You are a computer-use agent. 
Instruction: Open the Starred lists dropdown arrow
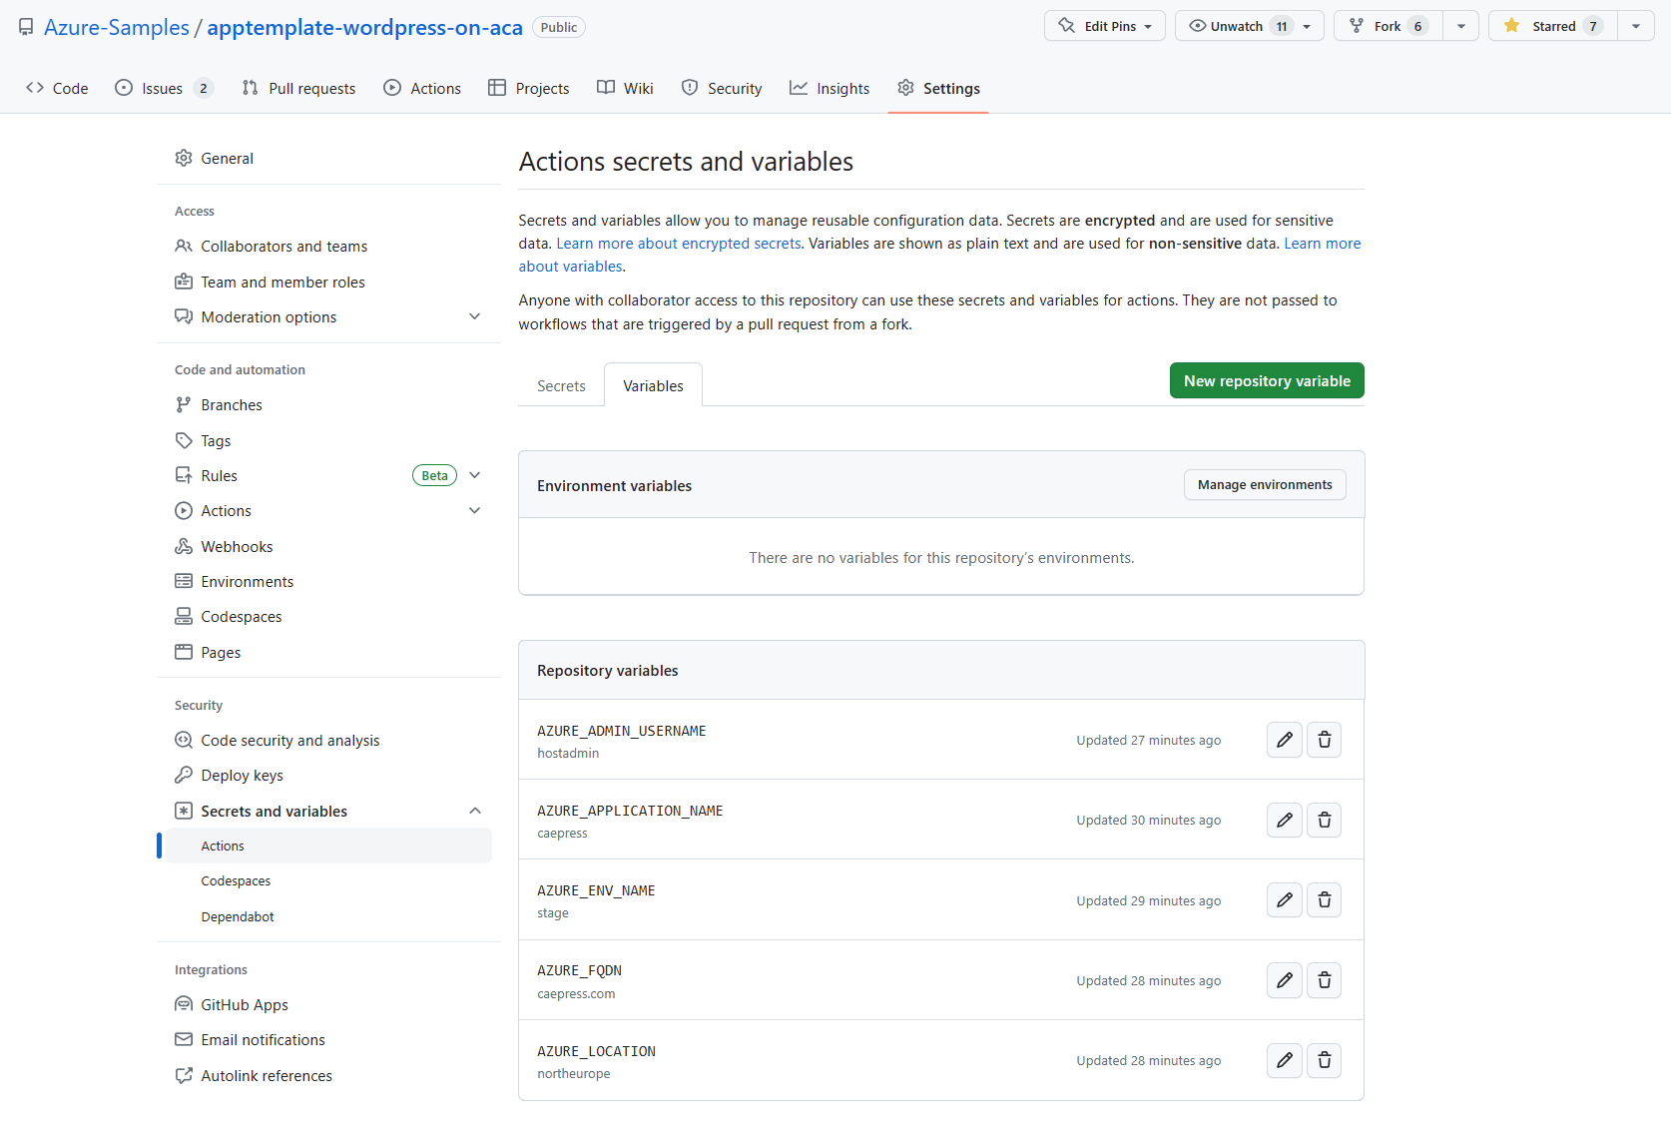click(1635, 26)
